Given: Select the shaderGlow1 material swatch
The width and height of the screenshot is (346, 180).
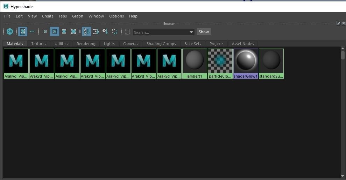Looking at the screenshot, I should click(246, 64).
